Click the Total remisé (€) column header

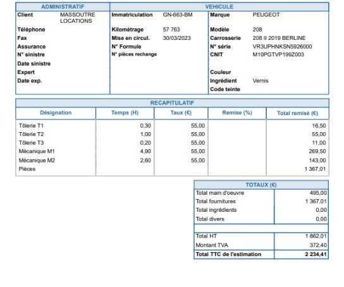[297, 113]
